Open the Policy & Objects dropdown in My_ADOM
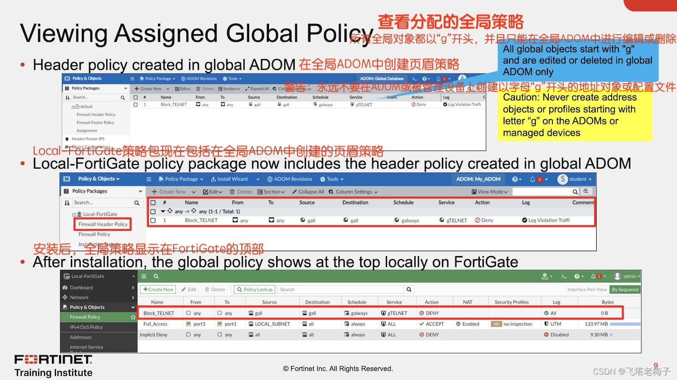The height and width of the screenshot is (380, 677). click(x=99, y=179)
